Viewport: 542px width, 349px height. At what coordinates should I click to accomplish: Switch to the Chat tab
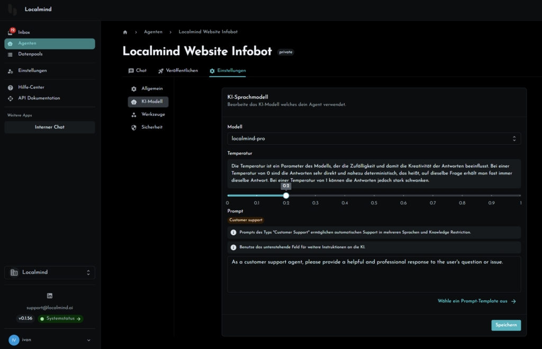(x=138, y=71)
